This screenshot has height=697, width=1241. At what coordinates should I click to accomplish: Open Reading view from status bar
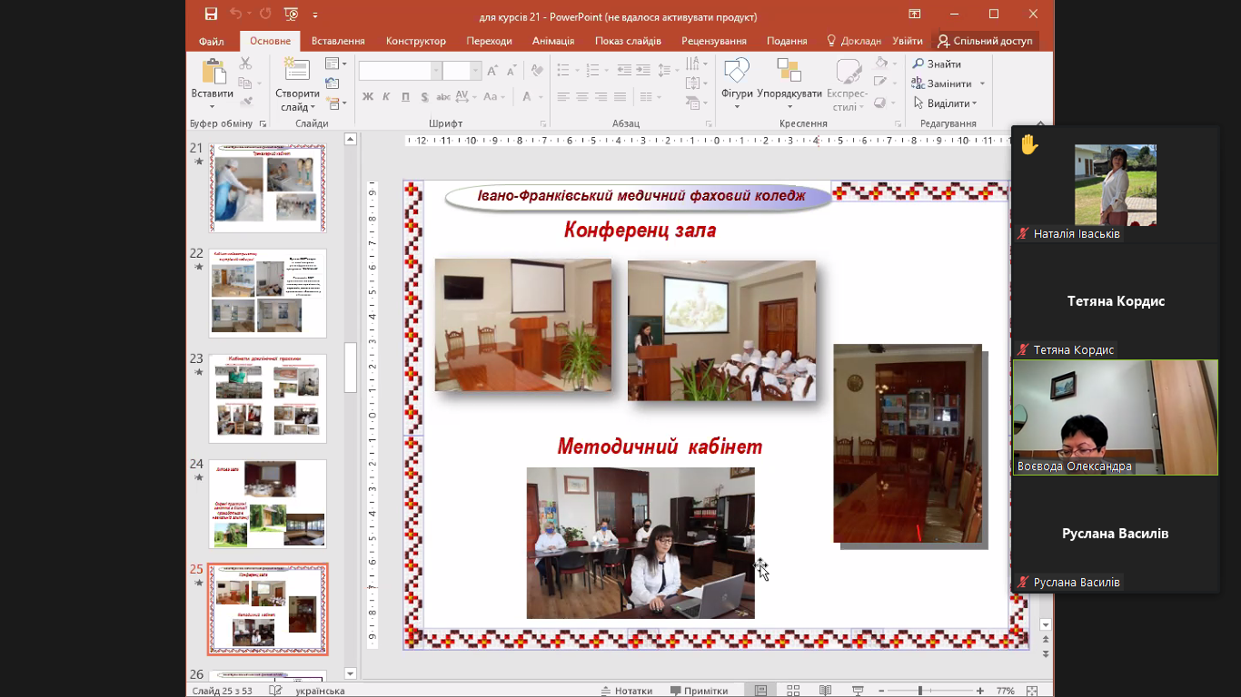(x=825, y=691)
